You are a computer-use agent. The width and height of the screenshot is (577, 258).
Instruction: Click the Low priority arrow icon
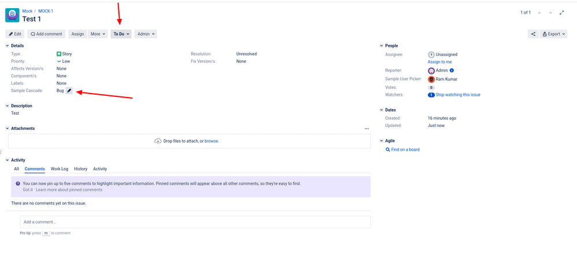[59, 61]
